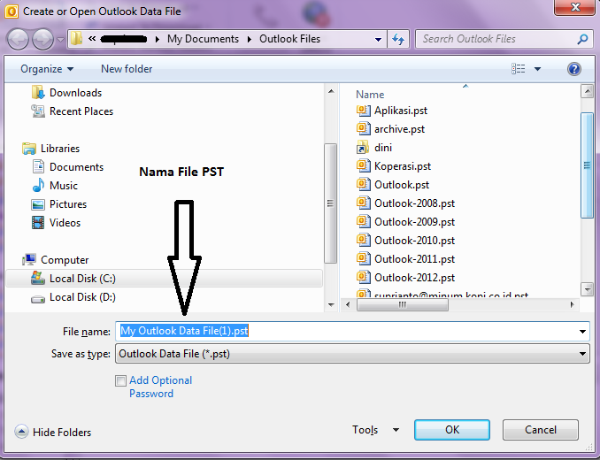Click the horizontal scroll right arrow

pyautogui.click(x=572, y=305)
